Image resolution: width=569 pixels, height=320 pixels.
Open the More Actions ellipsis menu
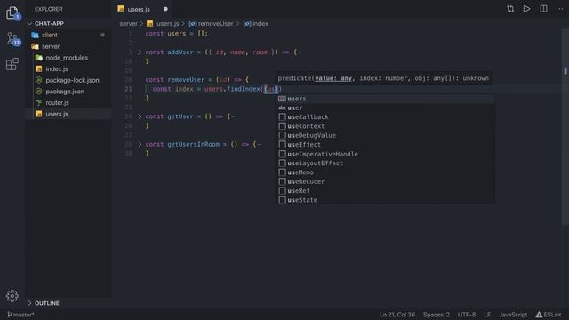pyautogui.click(x=559, y=9)
